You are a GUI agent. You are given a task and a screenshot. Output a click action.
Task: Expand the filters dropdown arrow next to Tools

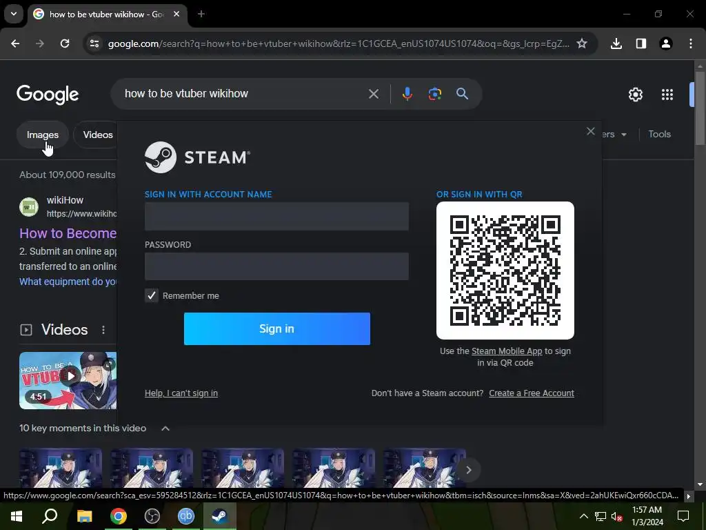(623, 135)
